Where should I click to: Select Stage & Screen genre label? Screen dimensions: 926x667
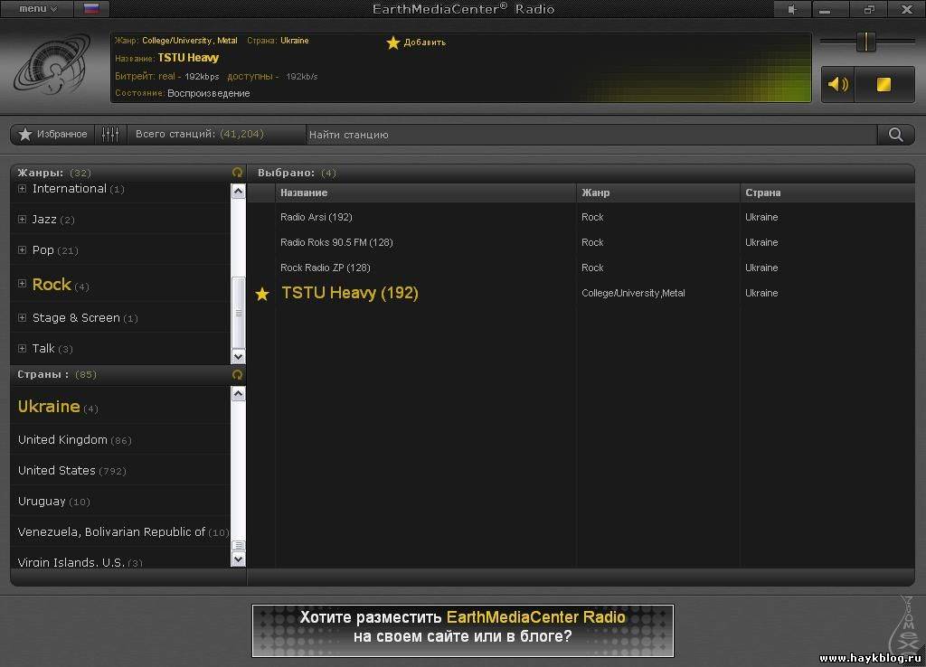click(76, 317)
